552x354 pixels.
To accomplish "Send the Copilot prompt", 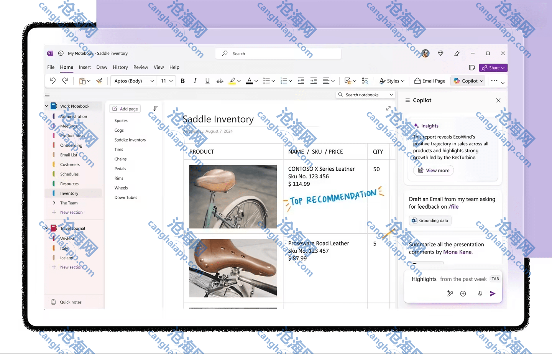I will pyautogui.click(x=493, y=293).
